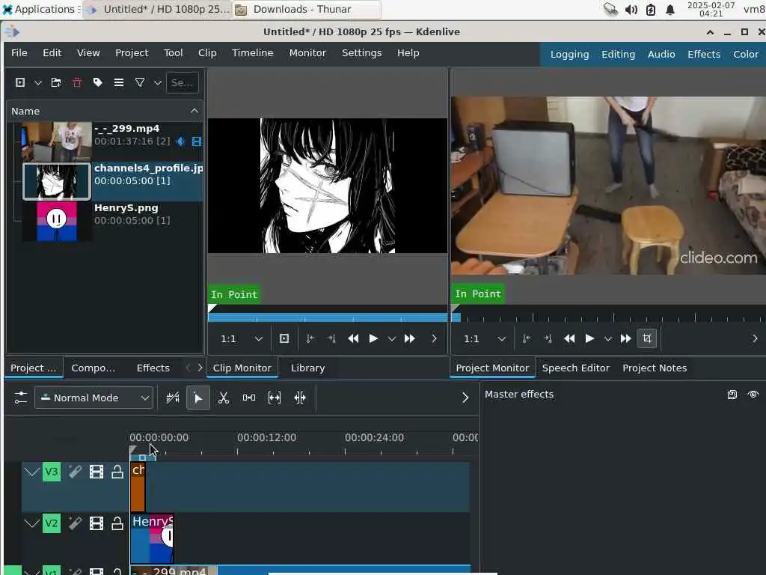
Task: Sort bin by the Name column header
Action: coord(105,111)
